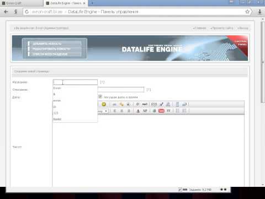The image size is (265, 199).
Task: Click the circled symbol toolbar icon
Action: 137,104
